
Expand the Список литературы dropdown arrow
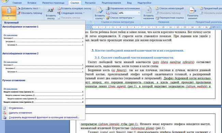point(134,18)
